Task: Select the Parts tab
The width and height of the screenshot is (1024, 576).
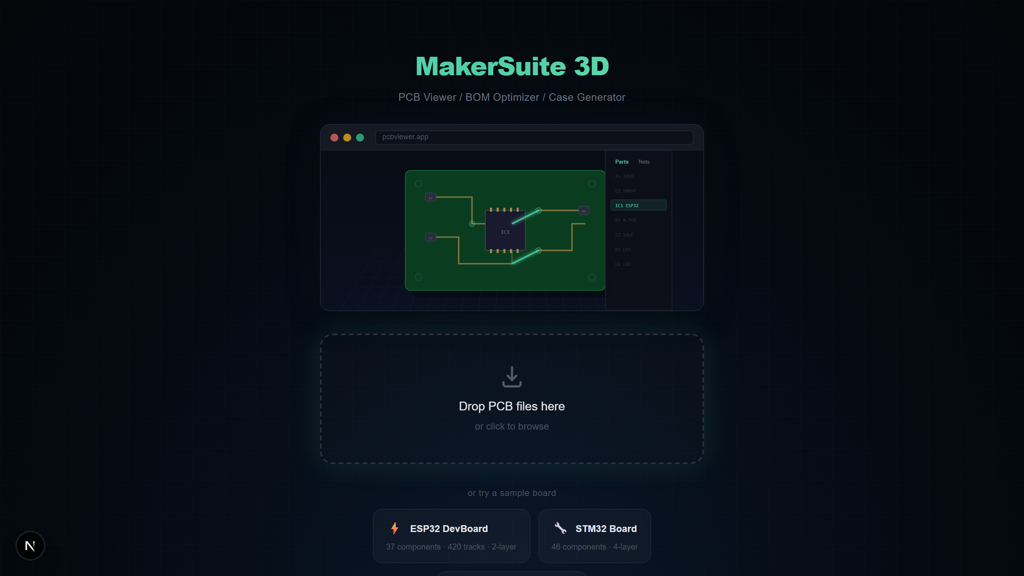Action: click(x=622, y=162)
